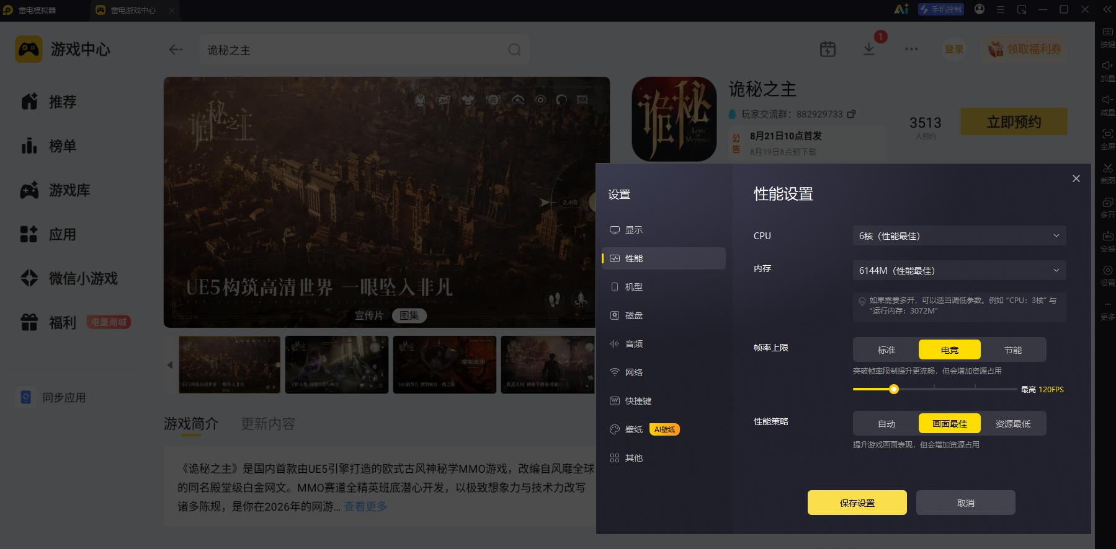Click the 同步应用 sync icon
Viewport: 1116px width, 549px height.
(26, 397)
